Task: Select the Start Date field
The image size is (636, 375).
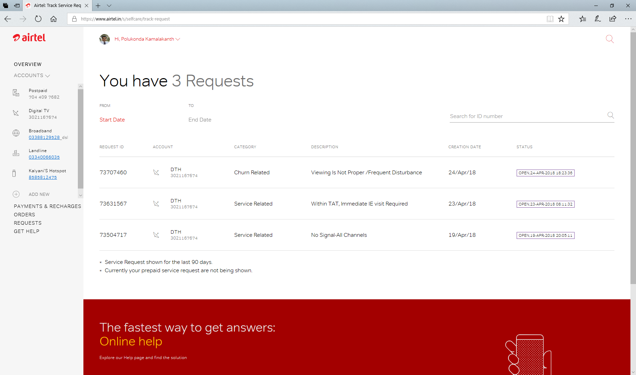Action: point(112,120)
